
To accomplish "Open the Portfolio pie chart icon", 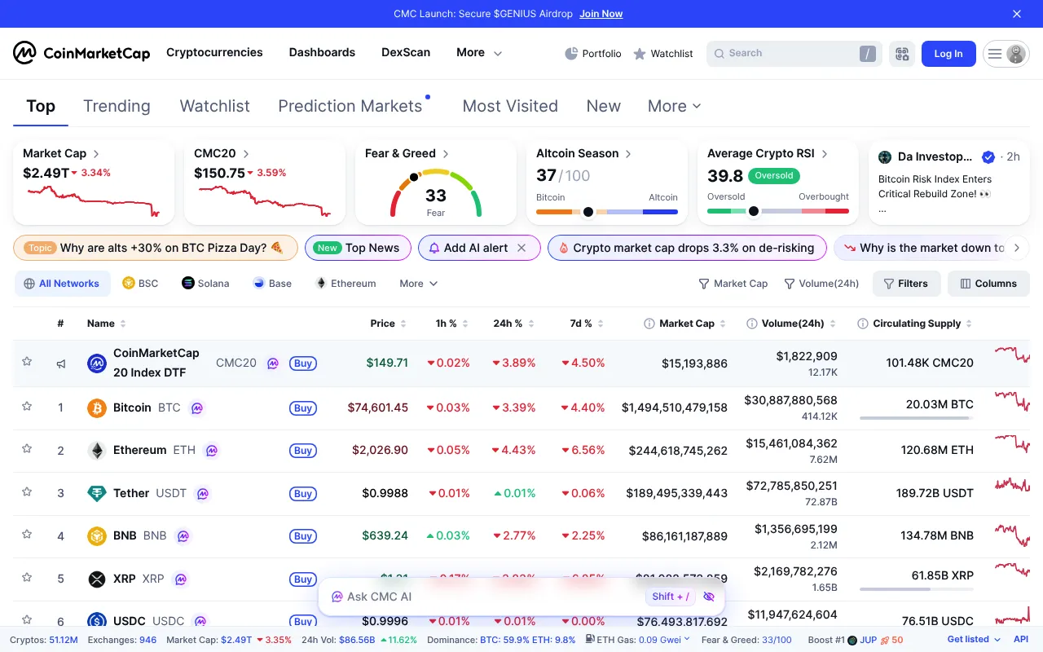I will point(571,54).
